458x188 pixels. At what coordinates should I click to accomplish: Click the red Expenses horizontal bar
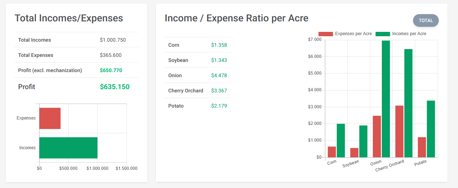pos(50,118)
